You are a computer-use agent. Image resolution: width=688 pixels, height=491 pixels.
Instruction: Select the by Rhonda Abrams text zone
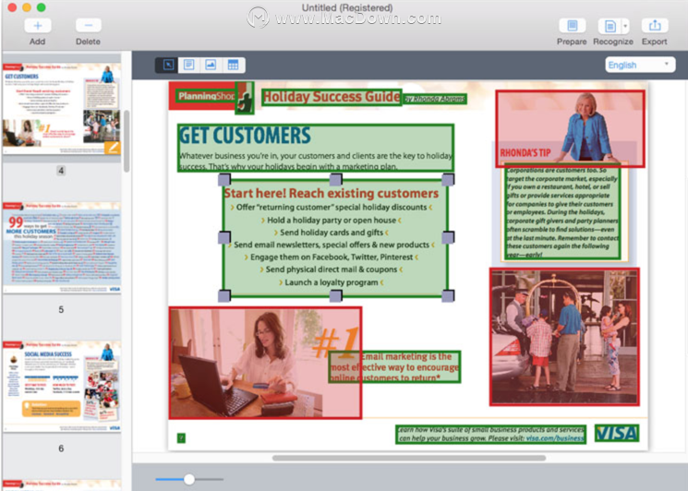coord(434,99)
